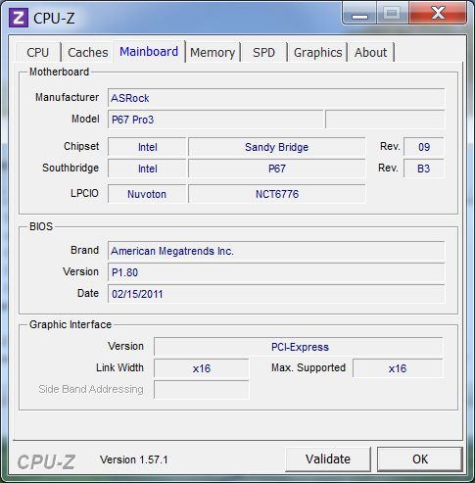
Task: Click the PCI-Express version field
Action: coord(299,347)
